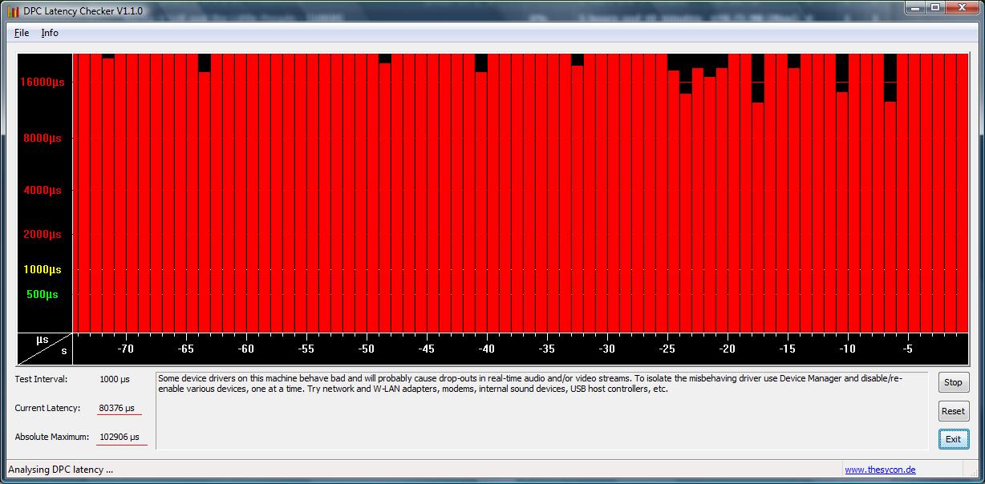
Task: Click the yellow 1000µs axis label
Action: click(43, 269)
